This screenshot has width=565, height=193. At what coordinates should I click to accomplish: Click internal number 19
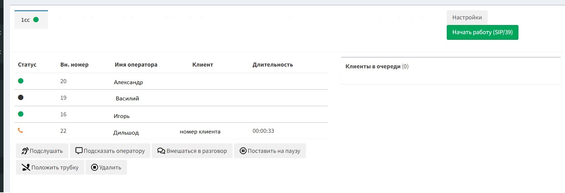[64, 98]
